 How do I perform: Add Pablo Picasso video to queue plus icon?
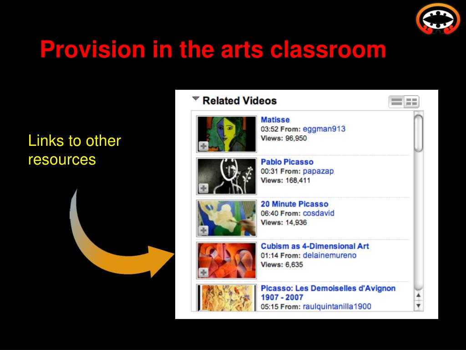[203, 188]
